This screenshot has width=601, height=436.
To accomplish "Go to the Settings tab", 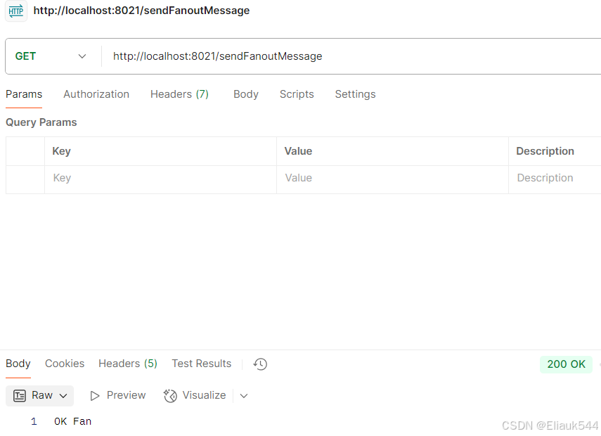I will [355, 94].
